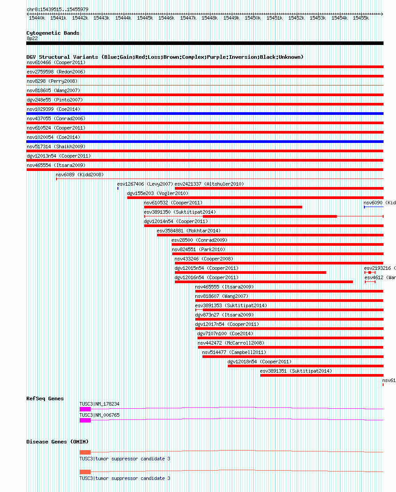Viewport: 396px width, 492px height.
Task: Select nsv433246 (Cooper2008) label
Action: click(204, 259)
